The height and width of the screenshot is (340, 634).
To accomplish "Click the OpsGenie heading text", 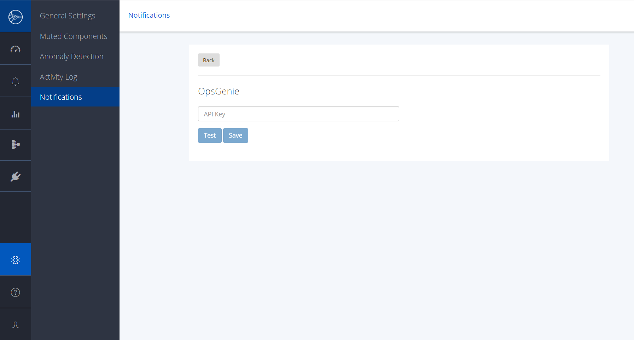I will [x=219, y=91].
